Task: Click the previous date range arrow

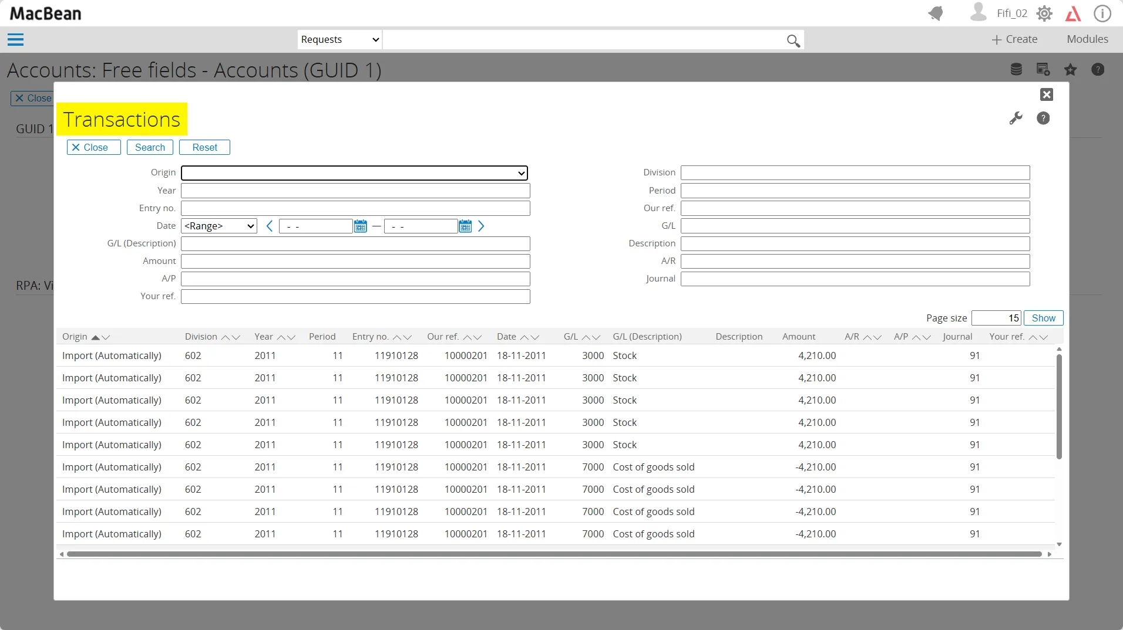Action: point(269,226)
